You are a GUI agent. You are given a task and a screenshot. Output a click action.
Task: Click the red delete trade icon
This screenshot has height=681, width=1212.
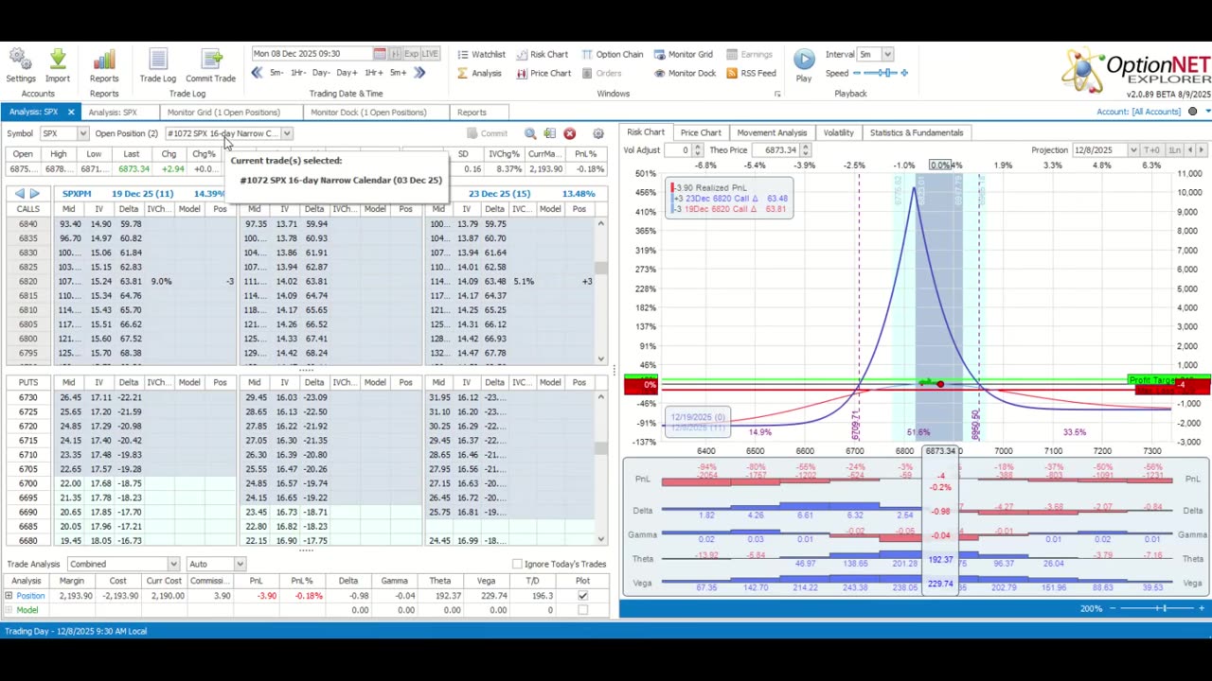(569, 133)
